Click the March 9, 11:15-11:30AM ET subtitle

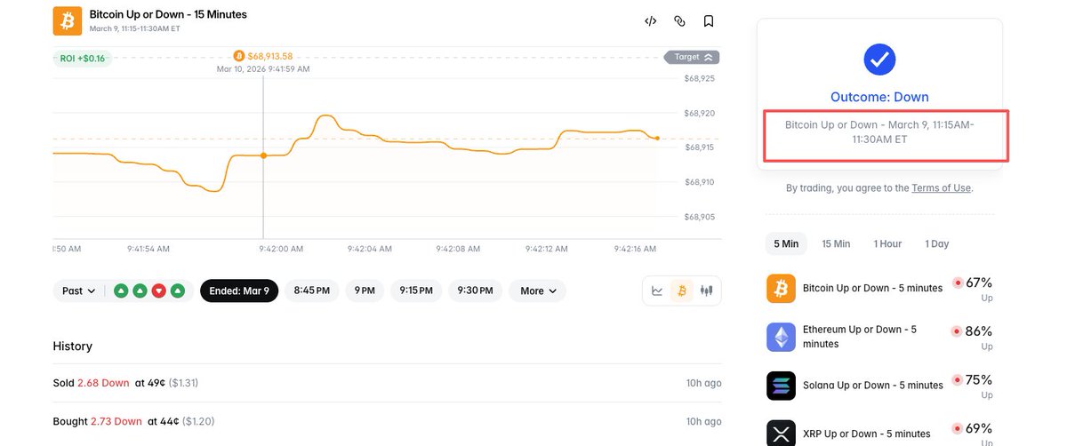137,28
